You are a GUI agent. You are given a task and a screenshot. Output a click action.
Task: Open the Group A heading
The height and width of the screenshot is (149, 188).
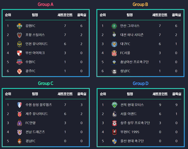(x=46, y=4)
